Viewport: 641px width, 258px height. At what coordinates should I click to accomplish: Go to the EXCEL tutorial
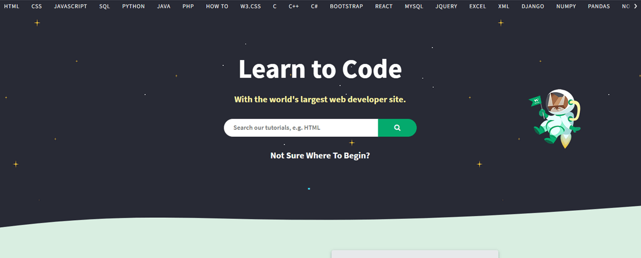477,6
